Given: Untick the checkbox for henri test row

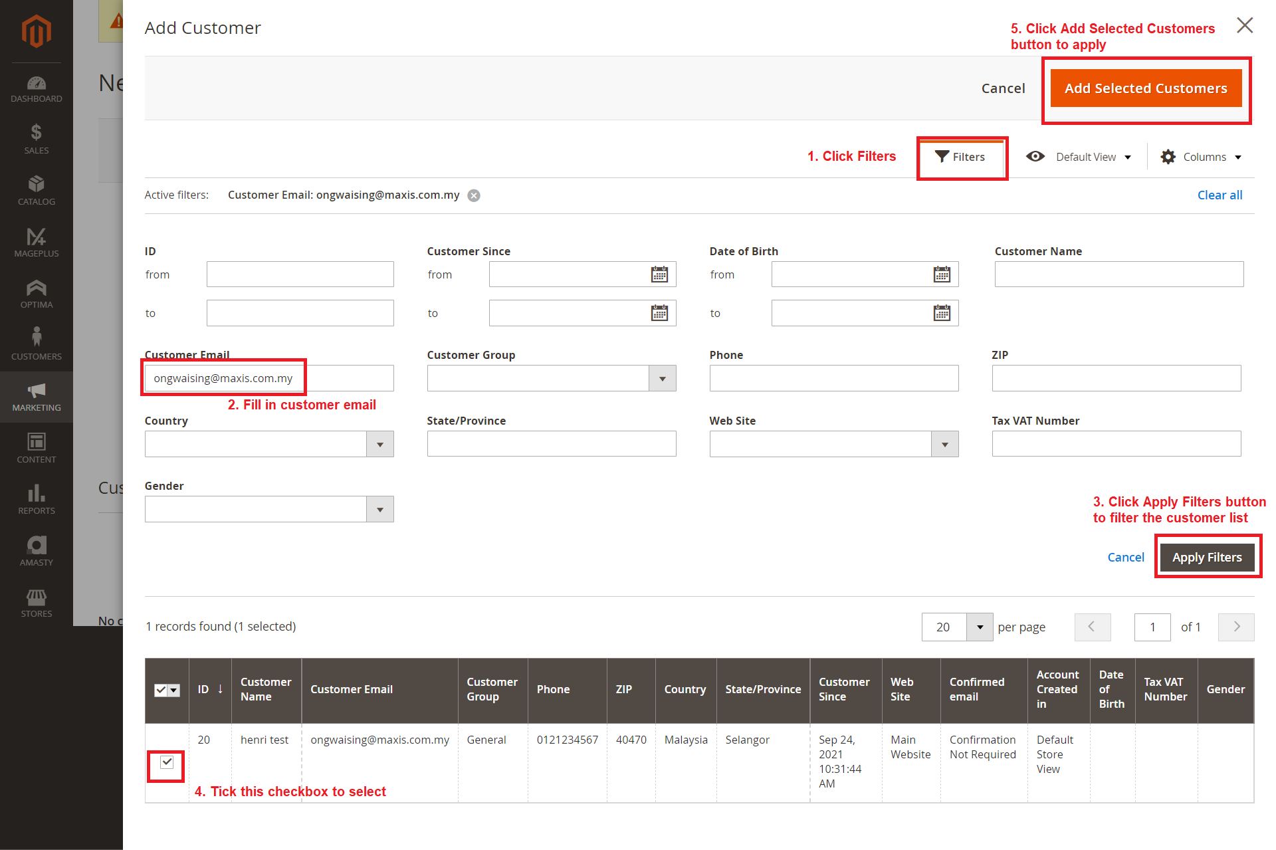Looking at the screenshot, I should (167, 762).
